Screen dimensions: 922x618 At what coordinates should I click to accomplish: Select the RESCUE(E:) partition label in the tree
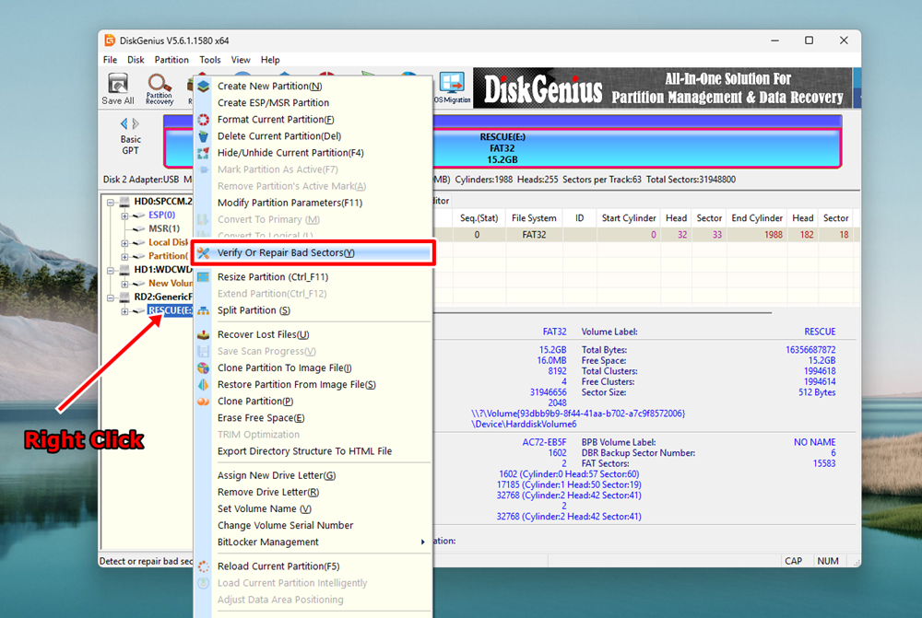pos(170,310)
